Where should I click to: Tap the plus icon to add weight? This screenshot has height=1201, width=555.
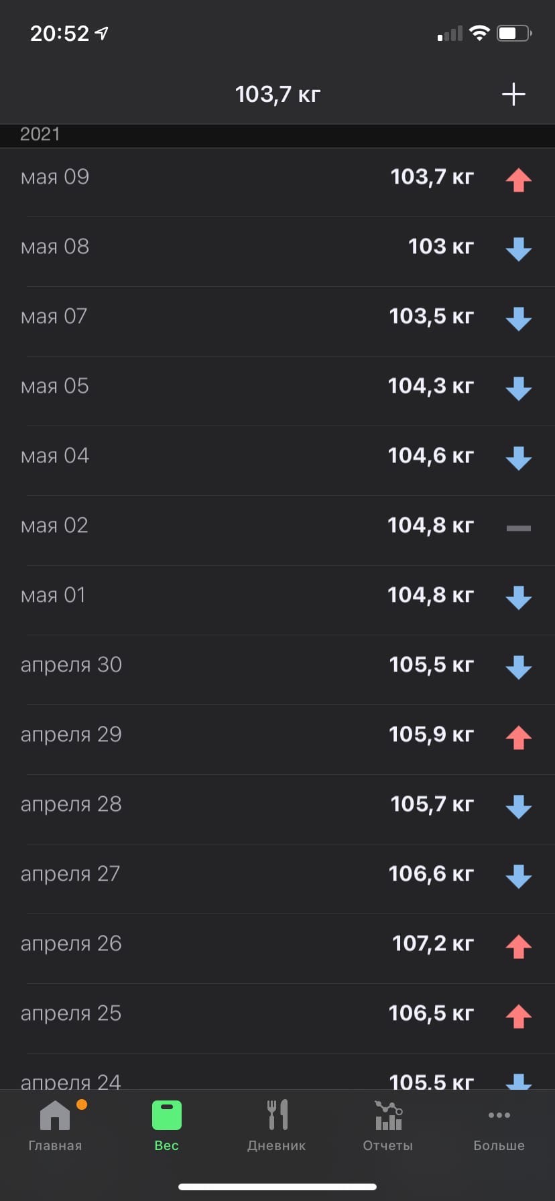point(513,94)
